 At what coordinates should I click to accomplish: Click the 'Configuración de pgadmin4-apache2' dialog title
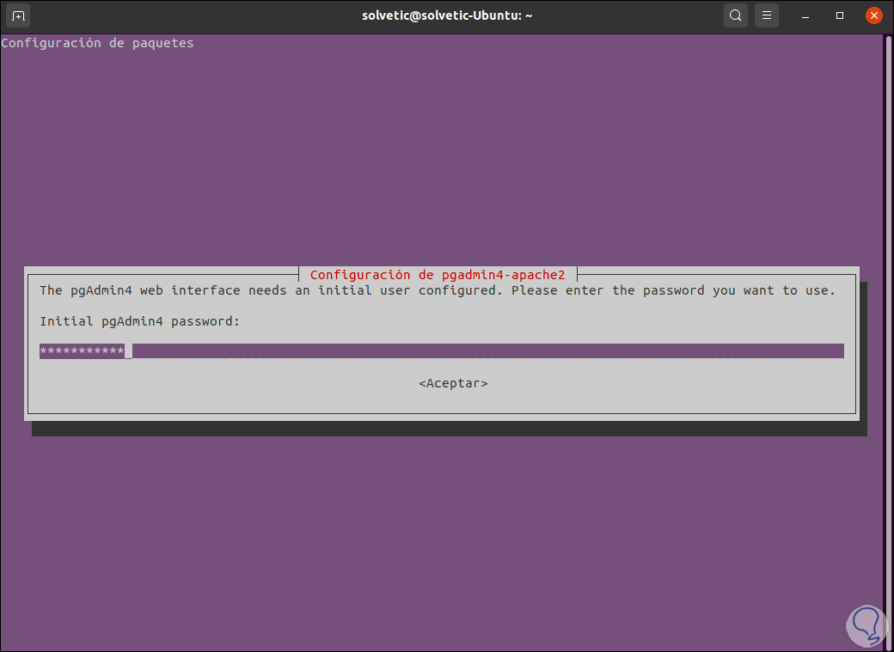click(438, 275)
